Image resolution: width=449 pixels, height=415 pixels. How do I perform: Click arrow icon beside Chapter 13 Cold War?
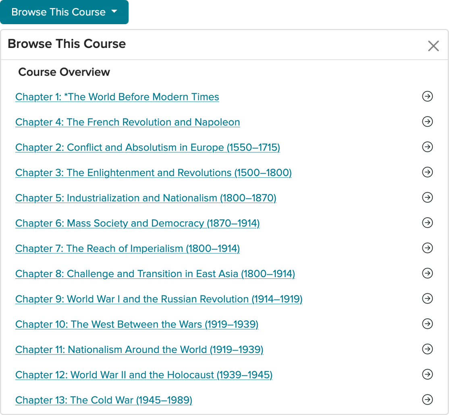(427, 400)
